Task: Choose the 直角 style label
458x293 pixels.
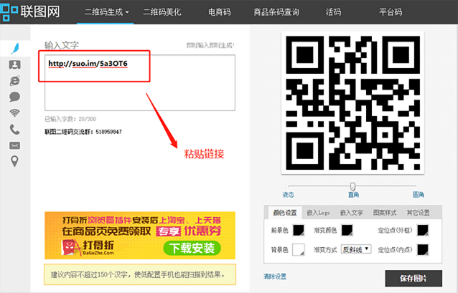Action: click(353, 195)
